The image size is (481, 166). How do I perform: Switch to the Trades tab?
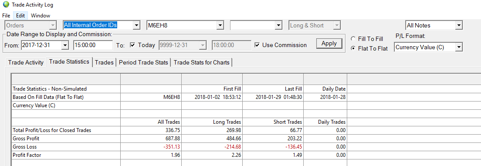104,62
